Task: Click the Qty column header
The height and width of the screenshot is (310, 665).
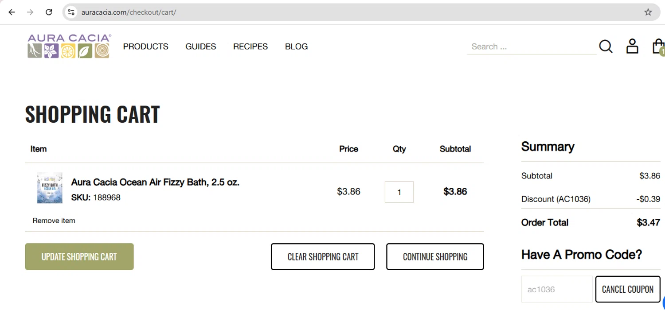Action: click(x=399, y=149)
